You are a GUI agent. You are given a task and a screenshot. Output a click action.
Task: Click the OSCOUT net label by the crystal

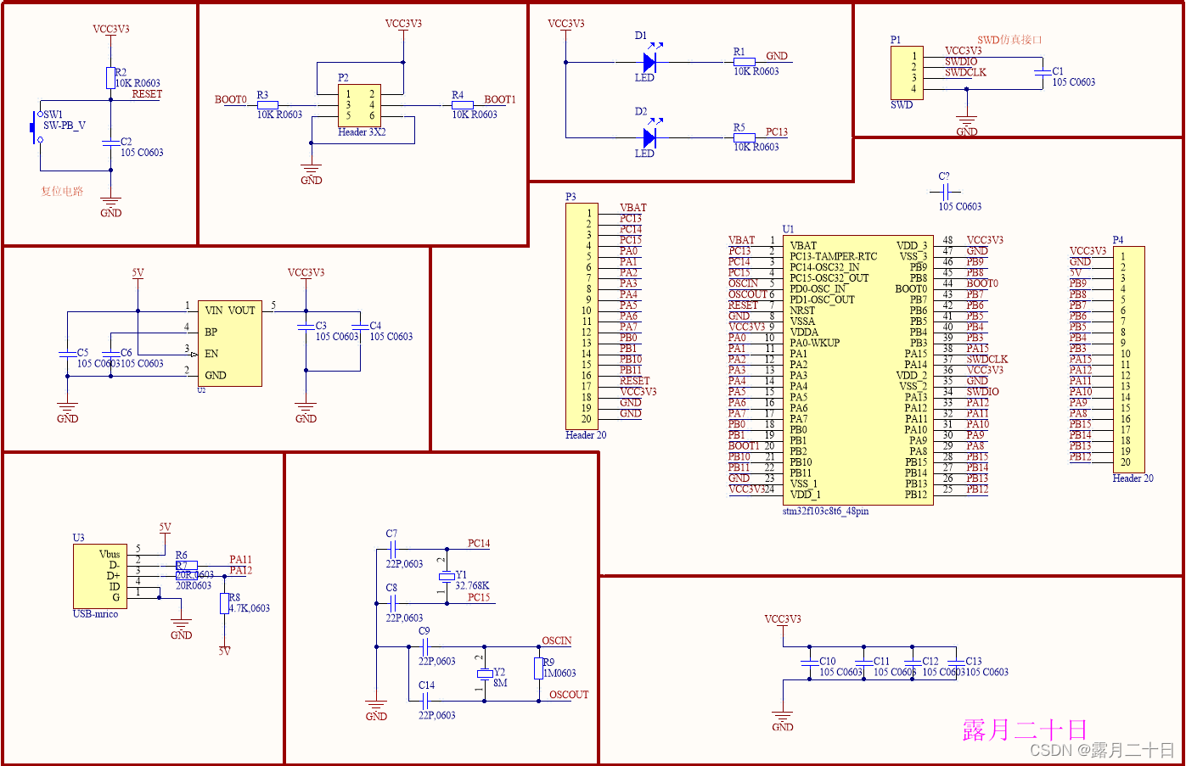[x=569, y=695]
